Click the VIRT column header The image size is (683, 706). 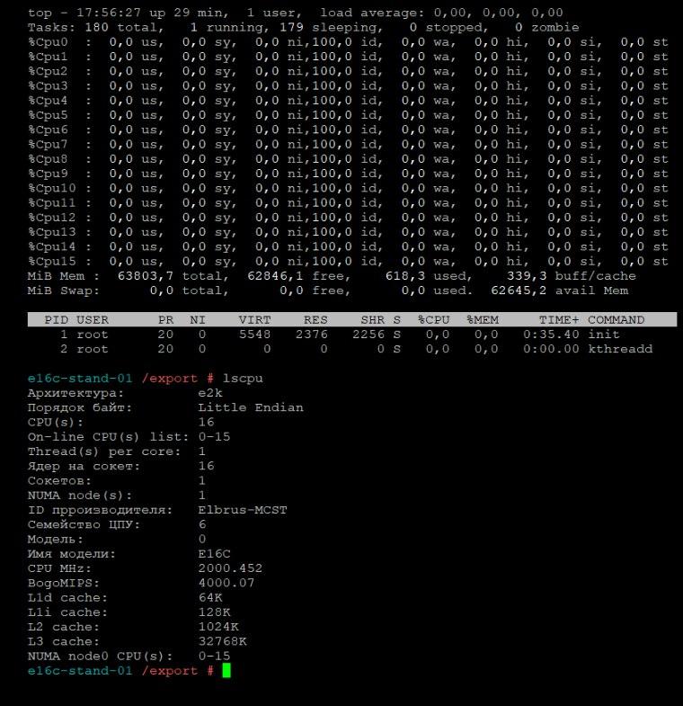pos(254,320)
